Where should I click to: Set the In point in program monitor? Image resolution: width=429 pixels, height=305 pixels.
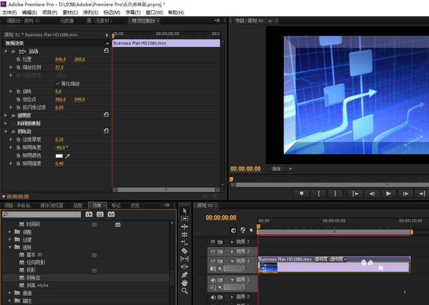pos(318,193)
